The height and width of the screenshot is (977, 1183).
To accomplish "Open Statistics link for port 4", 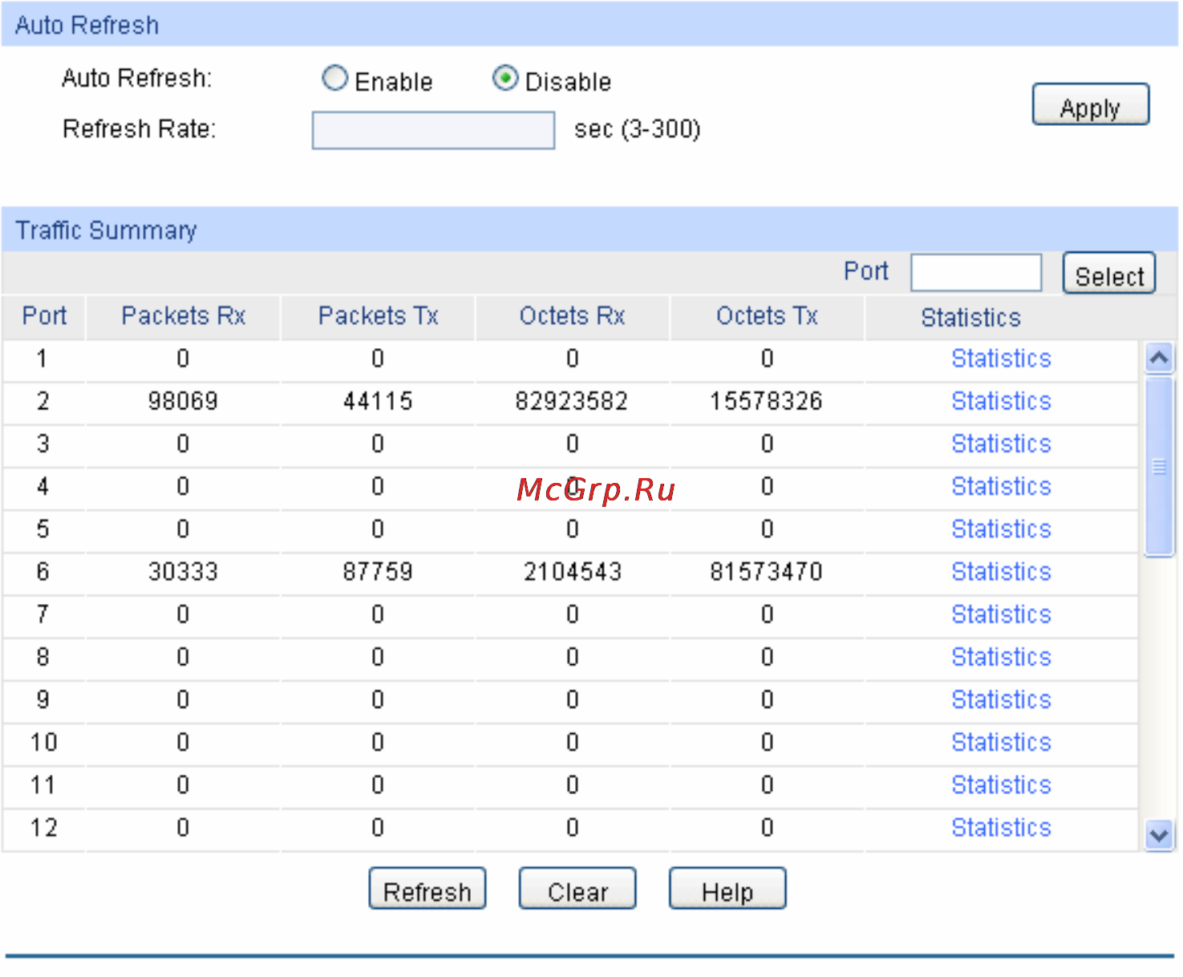I will coord(1001,486).
